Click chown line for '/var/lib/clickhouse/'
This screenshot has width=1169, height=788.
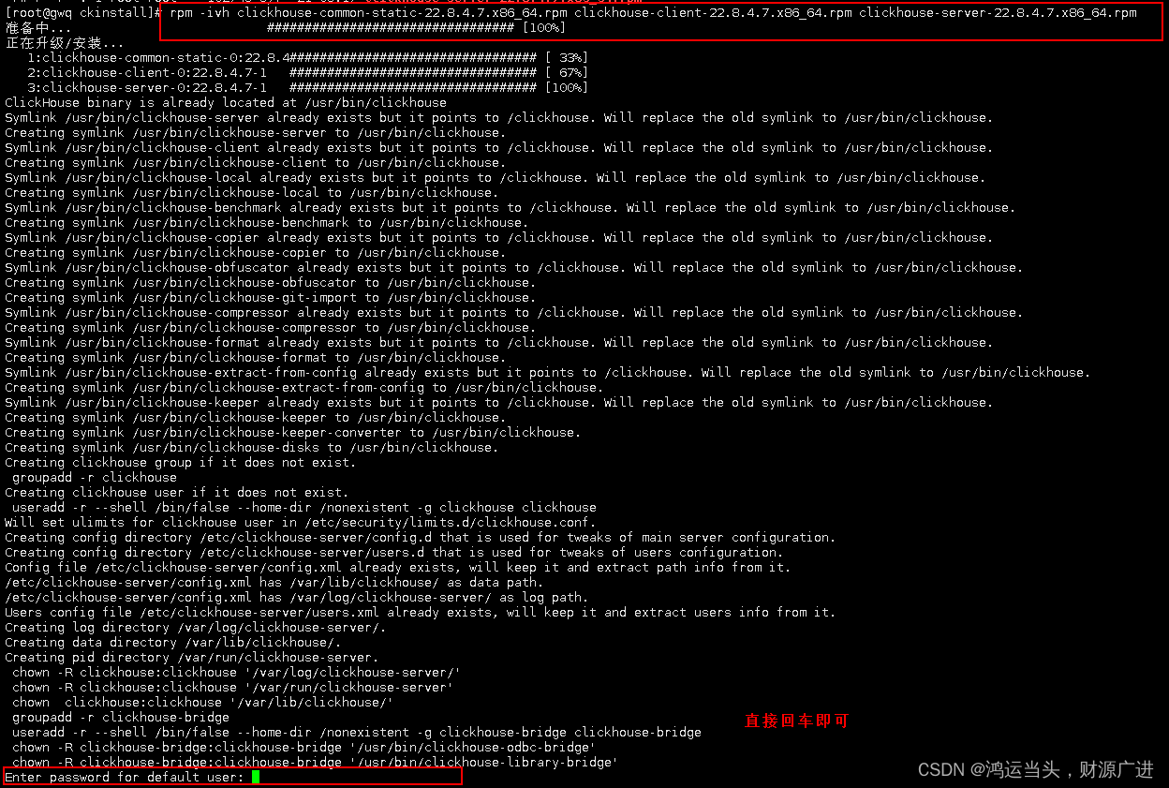pyautogui.click(x=203, y=702)
